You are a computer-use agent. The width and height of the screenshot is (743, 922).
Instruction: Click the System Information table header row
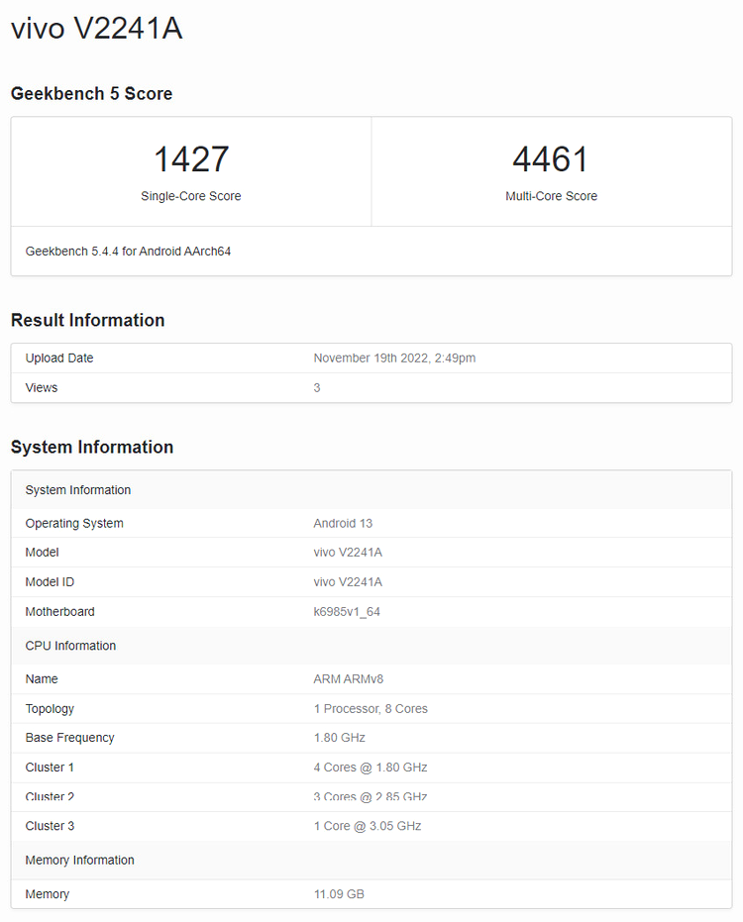(x=371, y=490)
